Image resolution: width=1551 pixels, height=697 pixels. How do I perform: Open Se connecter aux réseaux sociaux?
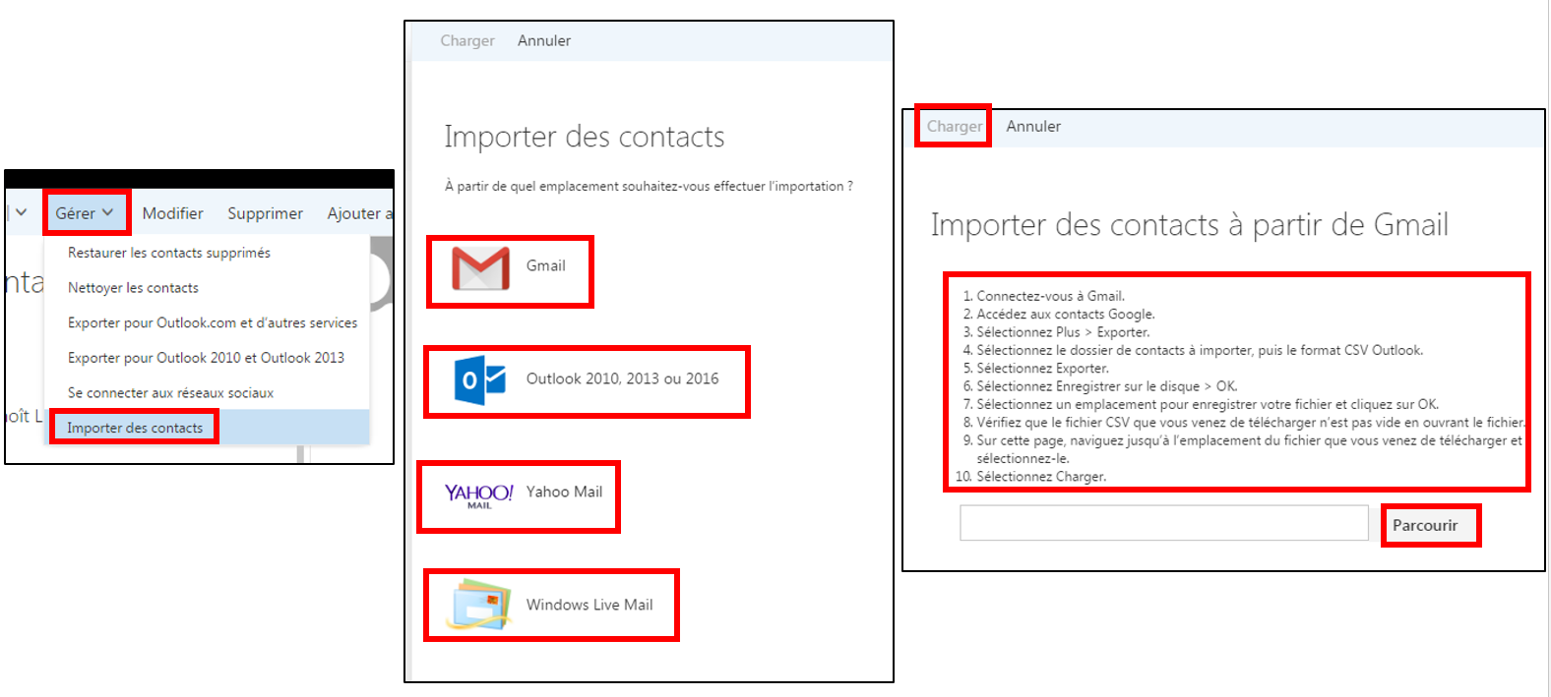point(170,393)
